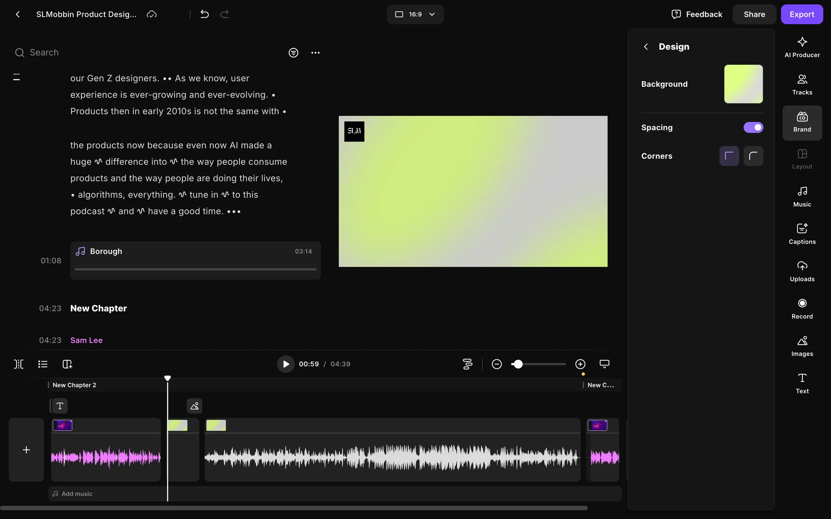The height and width of the screenshot is (519, 831).
Task: Go back from the Design panel
Action: pos(646,47)
